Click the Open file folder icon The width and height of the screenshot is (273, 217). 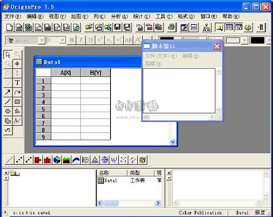click(89, 27)
